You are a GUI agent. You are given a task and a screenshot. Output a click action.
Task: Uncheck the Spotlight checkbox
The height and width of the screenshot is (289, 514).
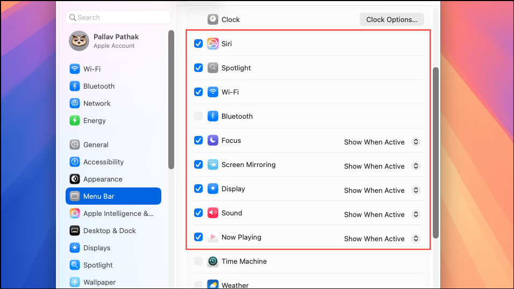click(198, 68)
